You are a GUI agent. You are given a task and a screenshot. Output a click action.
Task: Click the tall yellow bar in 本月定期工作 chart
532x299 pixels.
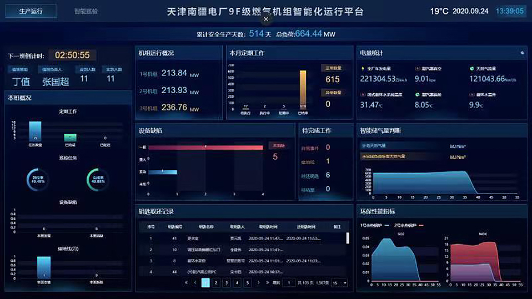point(303,90)
